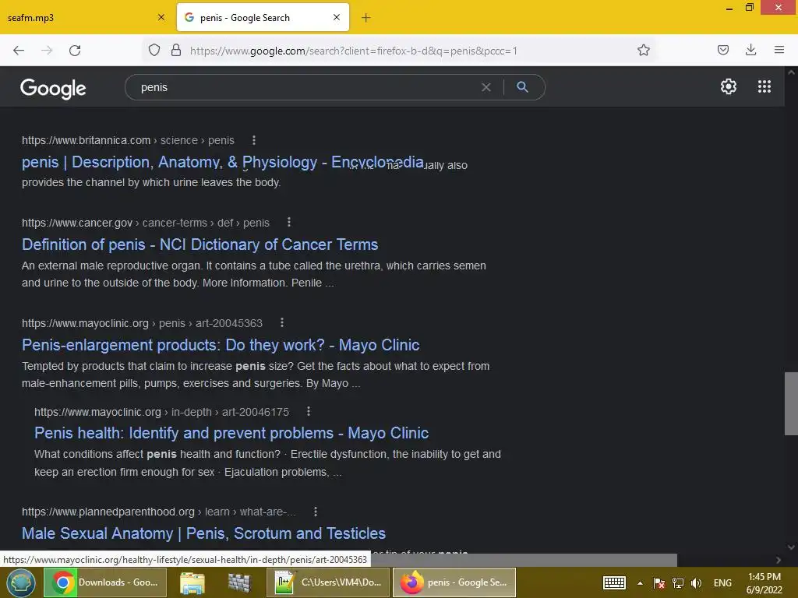Click the mayoclinic.org penis art-20045363 breadcrumb

click(142, 323)
